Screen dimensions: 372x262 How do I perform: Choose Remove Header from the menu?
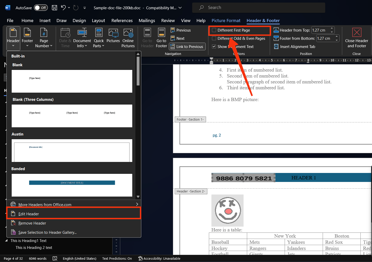74,223
